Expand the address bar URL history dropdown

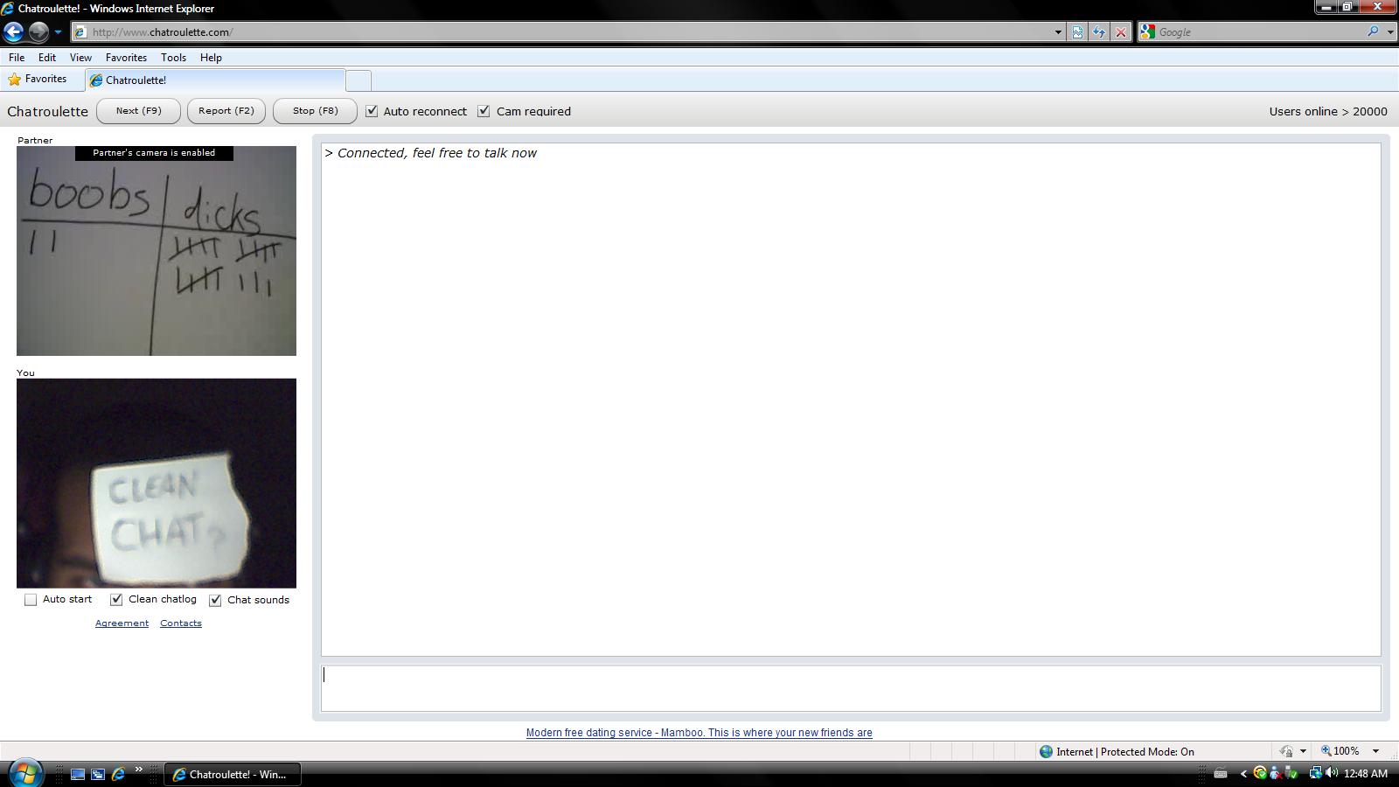(1058, 32)
